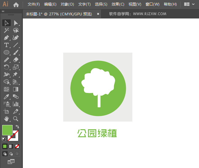Screen dimensions: 199x168
Task: Select the Gradient tool
Action: [16, 89]
